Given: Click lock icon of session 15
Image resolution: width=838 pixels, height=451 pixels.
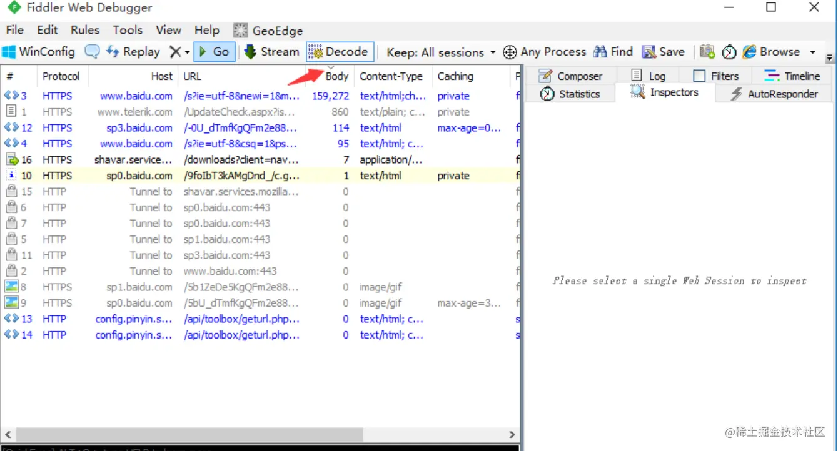Looking at the screenshot, I should tap(11, 191).
